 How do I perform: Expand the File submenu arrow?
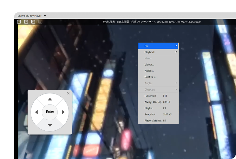(176, 46)
